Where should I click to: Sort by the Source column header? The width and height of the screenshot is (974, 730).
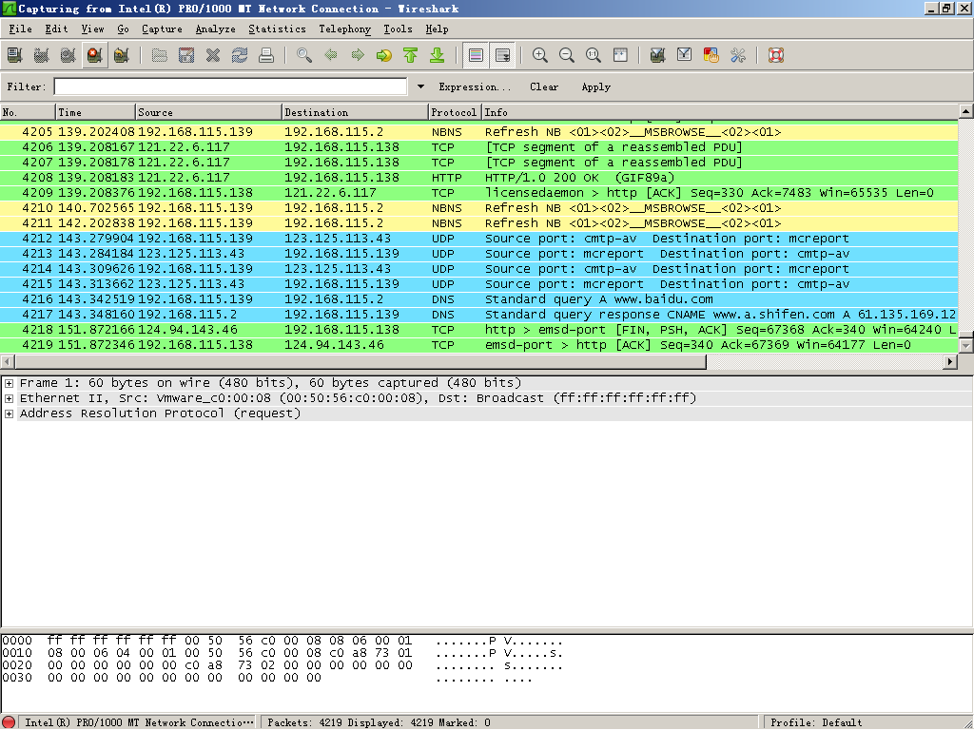point(208,112)
